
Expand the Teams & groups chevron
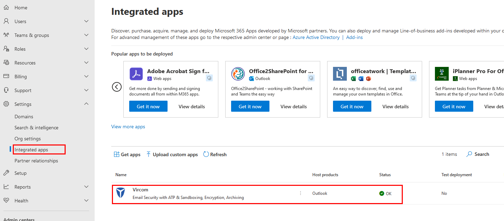point(86,35)
